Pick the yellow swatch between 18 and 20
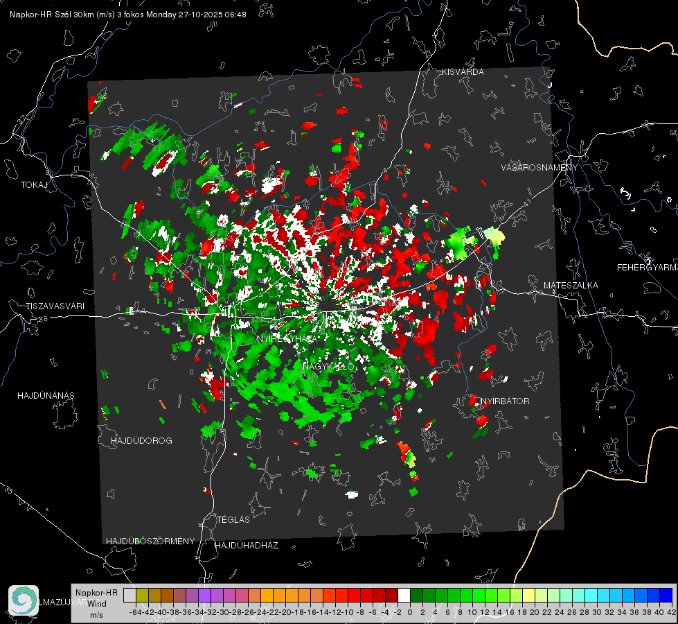 tap(529, 595)
